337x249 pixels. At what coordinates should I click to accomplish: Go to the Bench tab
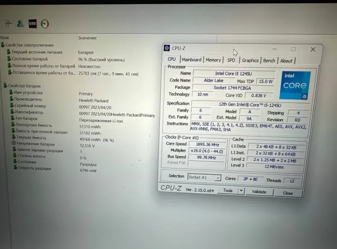(x=269, y=61)
